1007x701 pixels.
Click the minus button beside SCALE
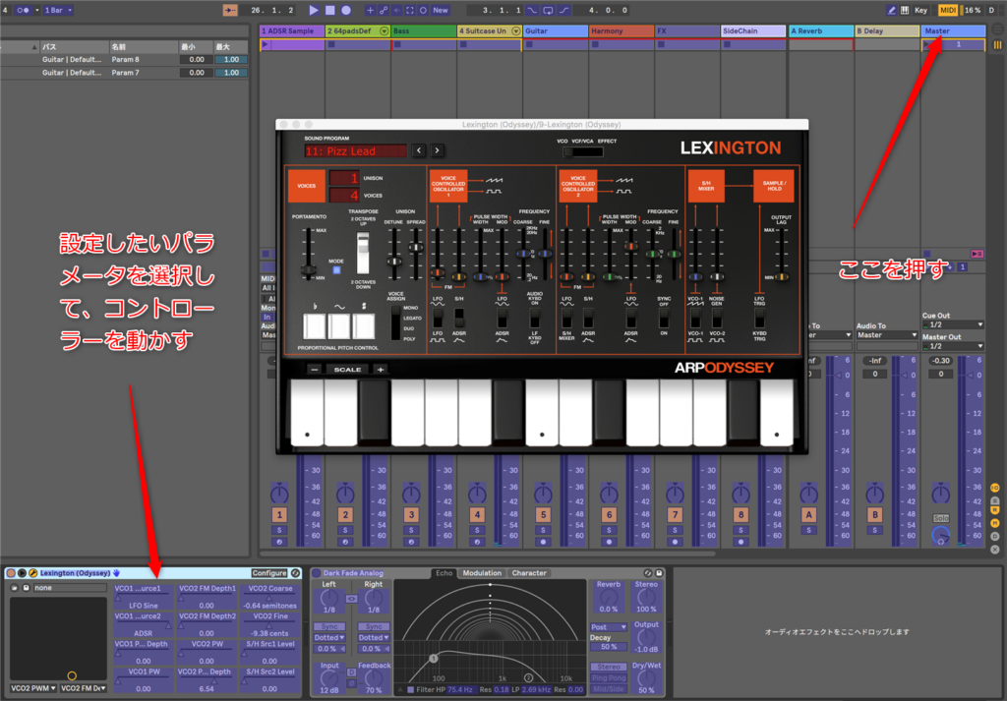tap(314, 369)
